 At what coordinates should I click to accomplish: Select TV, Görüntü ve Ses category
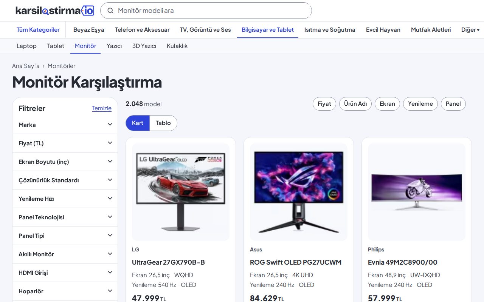[205, 30]
